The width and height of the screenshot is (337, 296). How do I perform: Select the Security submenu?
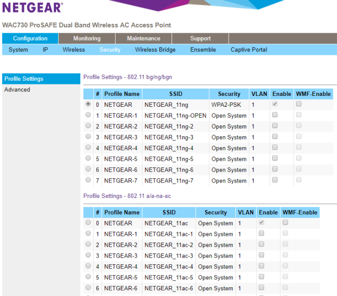coord(110,50)
